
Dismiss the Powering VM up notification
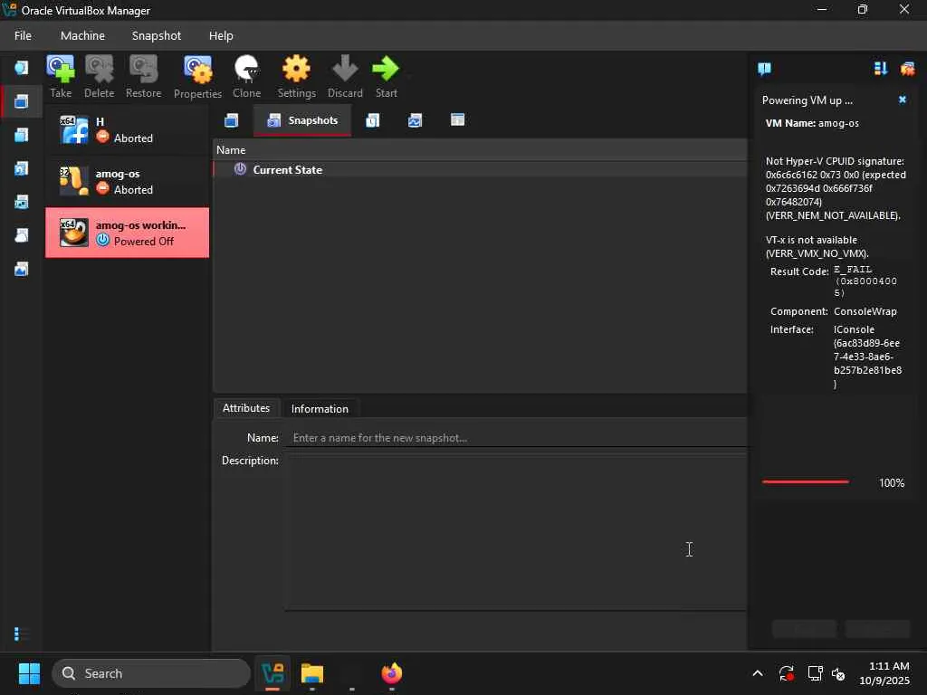903,100
